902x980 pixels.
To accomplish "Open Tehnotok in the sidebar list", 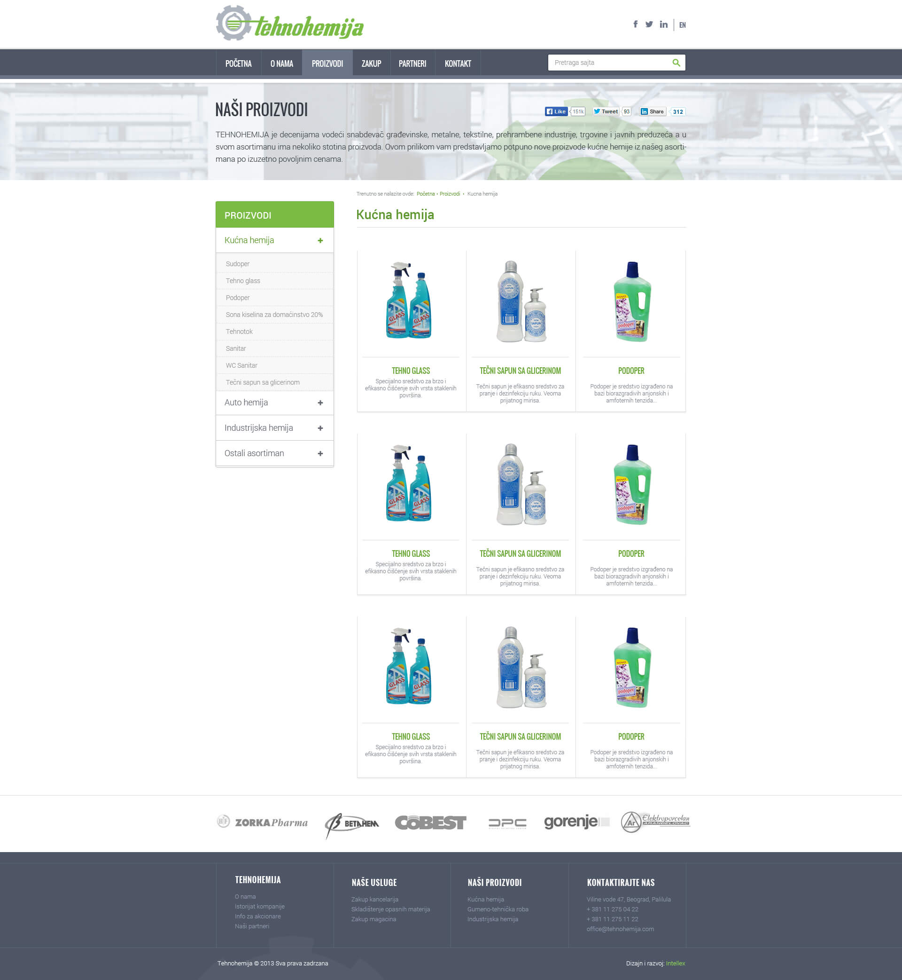I will click(239, 332).
